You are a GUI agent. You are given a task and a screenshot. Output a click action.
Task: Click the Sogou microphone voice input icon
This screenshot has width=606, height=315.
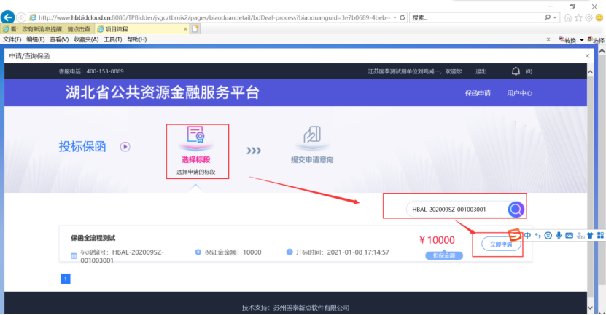[x=559, y=236]
